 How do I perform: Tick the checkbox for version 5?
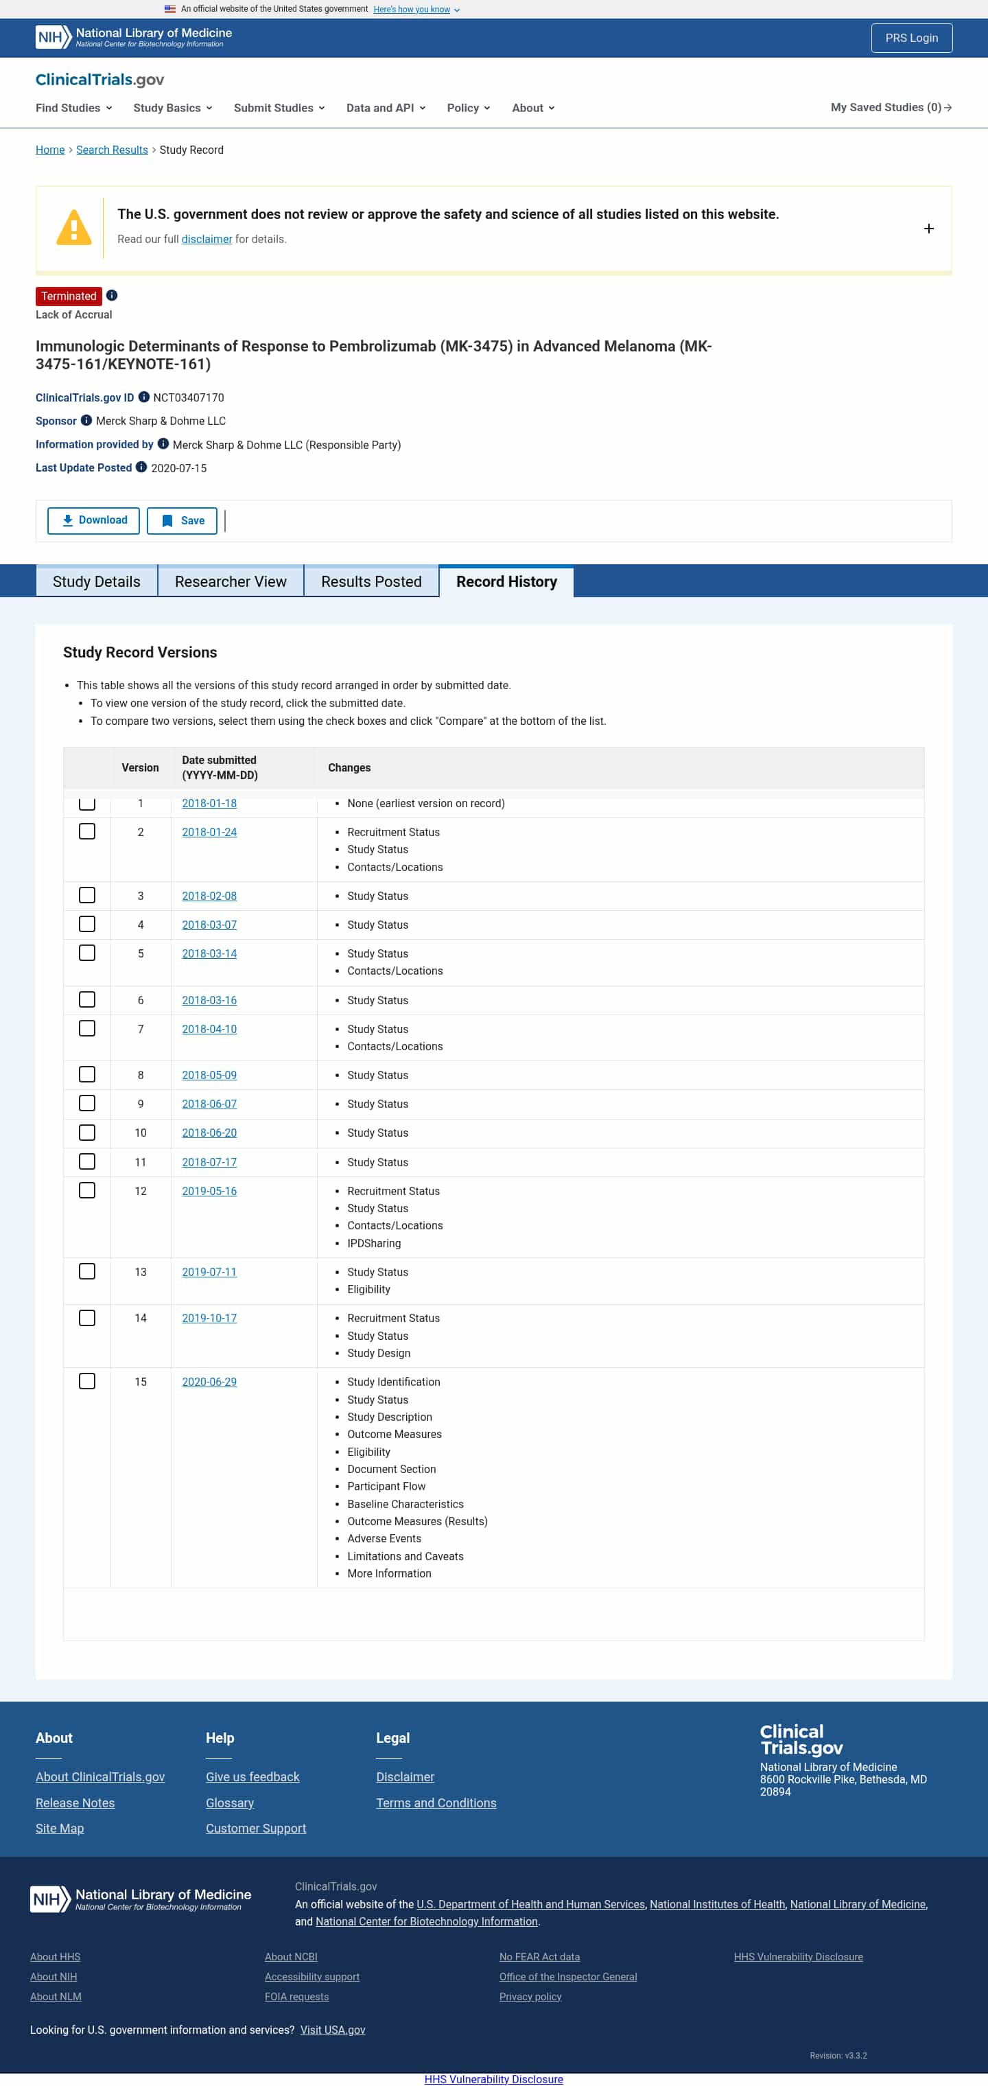point(87,953)
